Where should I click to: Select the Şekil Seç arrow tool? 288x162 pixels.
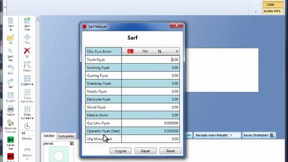(10, 51)
